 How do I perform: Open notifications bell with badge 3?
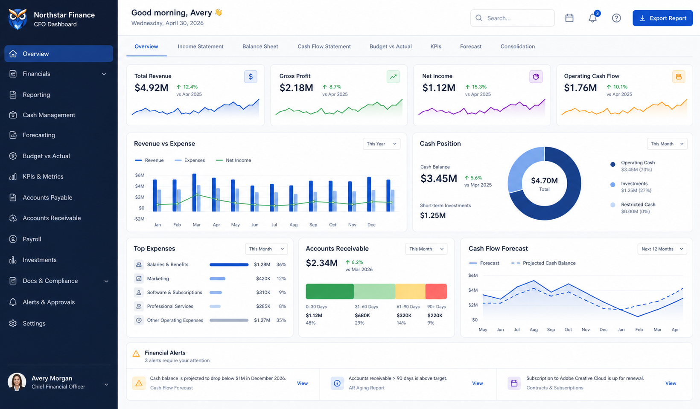click(x=593, y=17)
